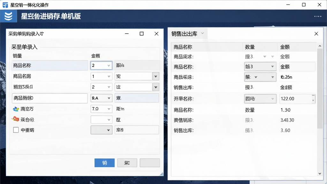Image resolution: width=327 pixels, height=184 pixels.
Task: Open the dropdown showing 2 in third row
Action: pyautogui.click(x=101, y=87)
